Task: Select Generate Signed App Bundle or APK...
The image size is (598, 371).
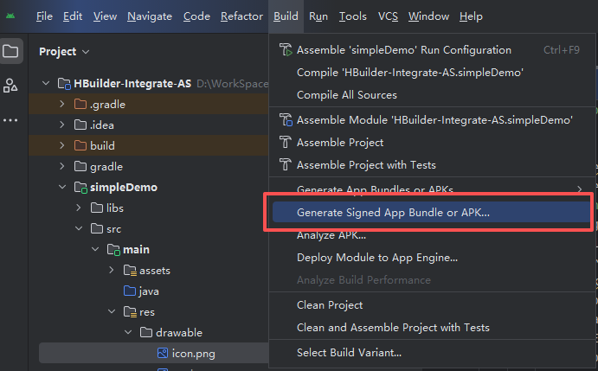Action: click(x=432, y=213)
